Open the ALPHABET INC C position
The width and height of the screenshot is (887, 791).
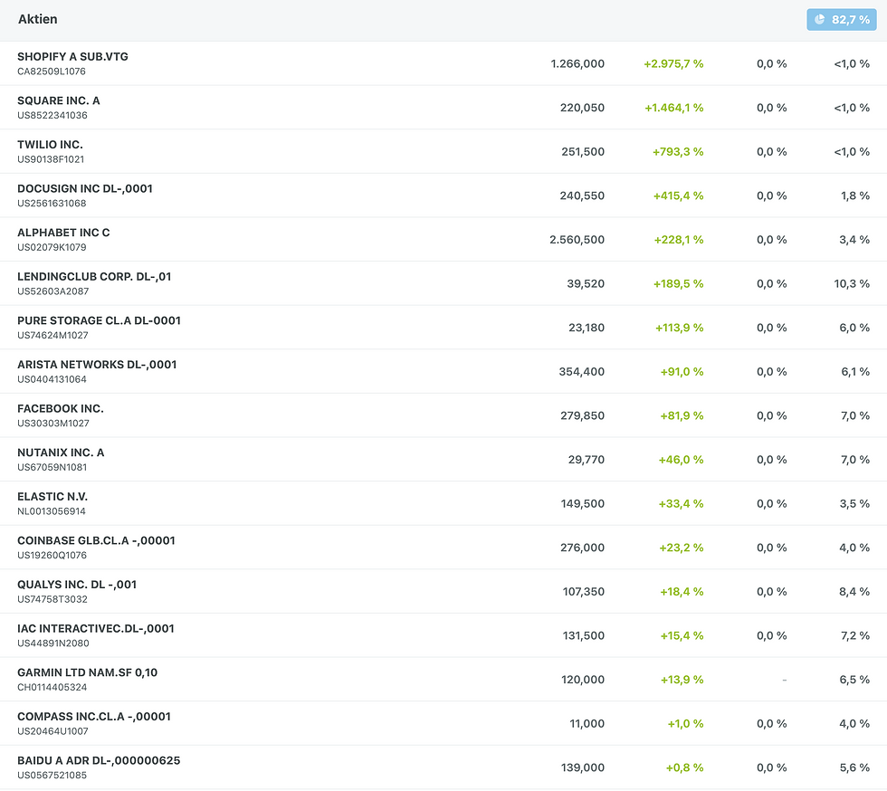(x=443, y=239)
